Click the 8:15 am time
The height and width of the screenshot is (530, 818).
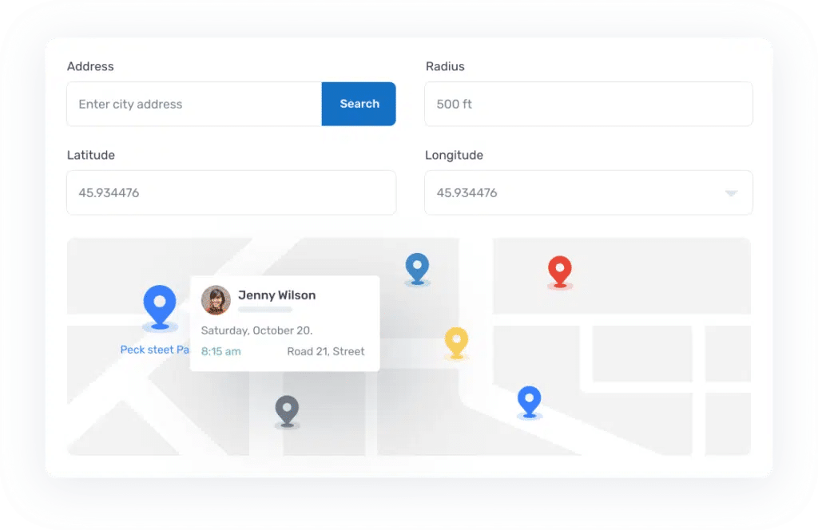click(x=221, y=351)
